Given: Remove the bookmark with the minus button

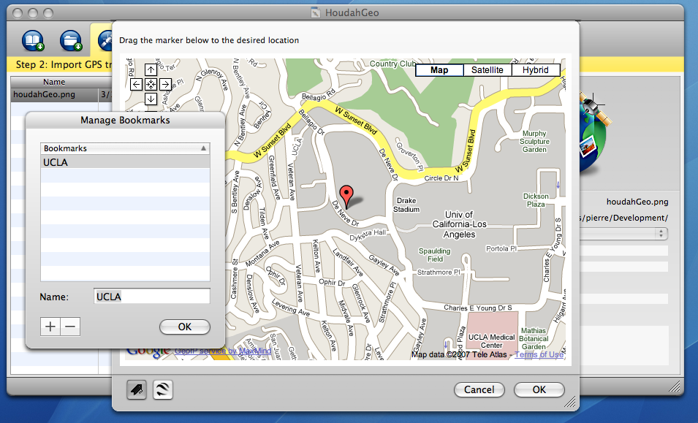Looking at the screenshot, I should 70,327.
